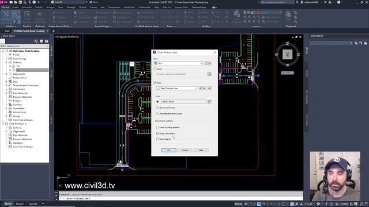This screenshot has height=207, width=369.
Task: Click the Undo arrow in quick access toolbar
Action: pyautogui.click(x=39, y=2)
